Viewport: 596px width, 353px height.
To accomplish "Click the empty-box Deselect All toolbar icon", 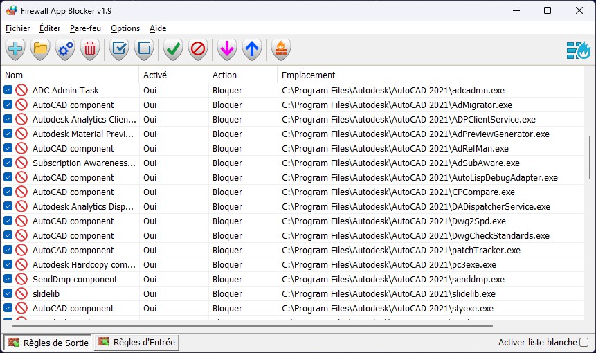I will 144,49.
